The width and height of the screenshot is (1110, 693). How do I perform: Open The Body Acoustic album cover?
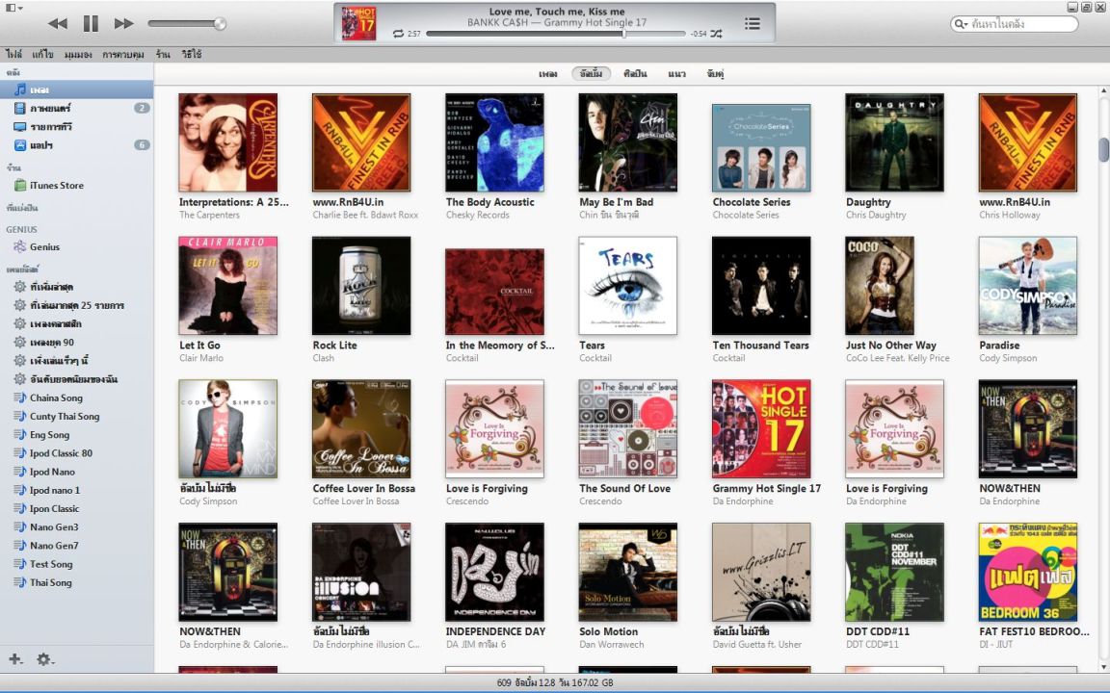pyautogui.click(x=495, y=142)
